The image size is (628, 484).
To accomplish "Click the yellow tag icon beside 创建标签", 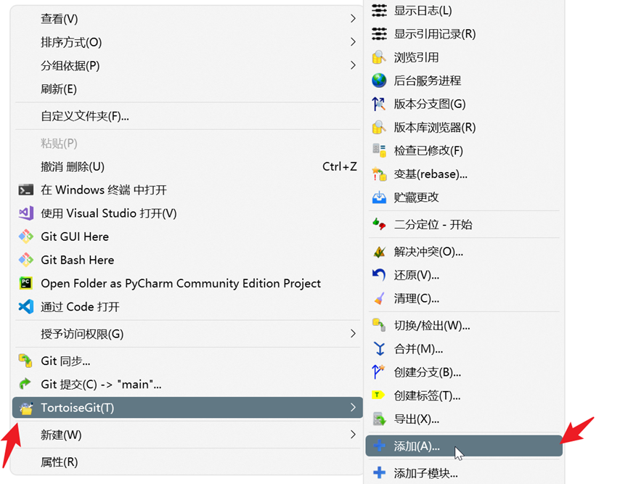I will click(379, 395).
